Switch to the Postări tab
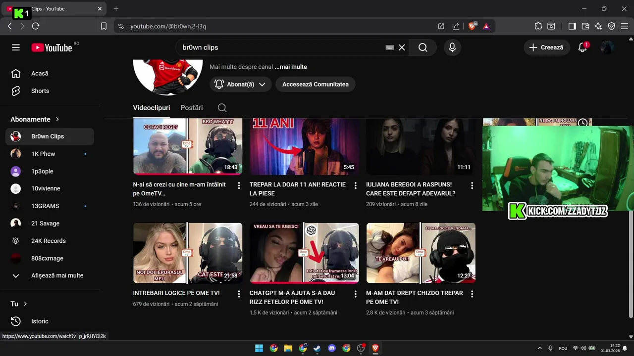Image resolution: width=634 pixels, height=356 pixels. [192, 108]
